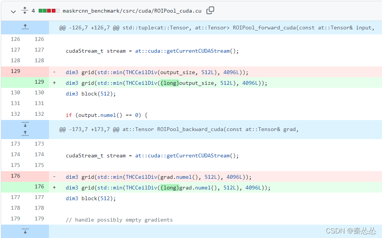Click new line number 176 (added)
The height and width of the screenshot is (238, 382).
tap(39, 187)
